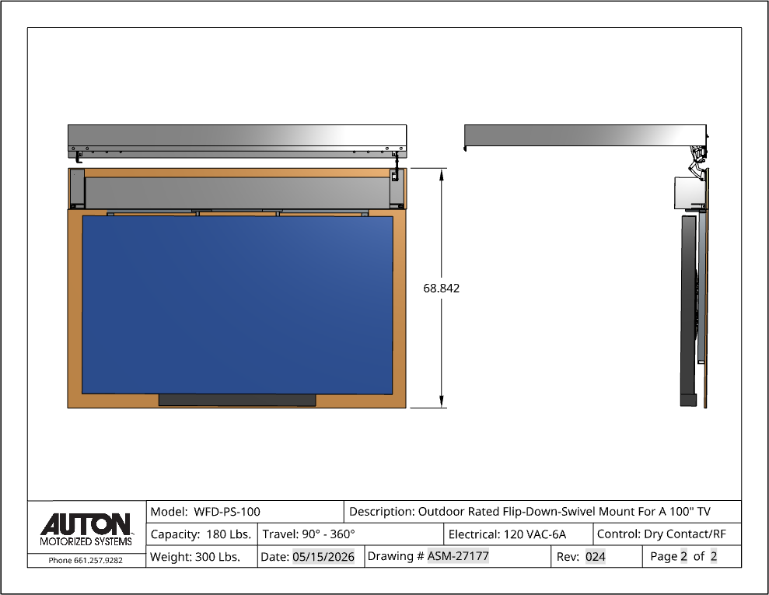Click the Electrical: 120 VAC-6A cell

point(518,534)
